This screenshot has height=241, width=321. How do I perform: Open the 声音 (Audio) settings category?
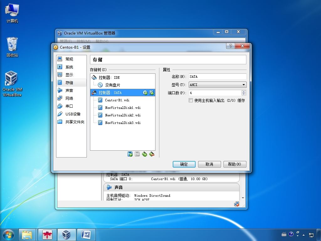tap(69, 90)
